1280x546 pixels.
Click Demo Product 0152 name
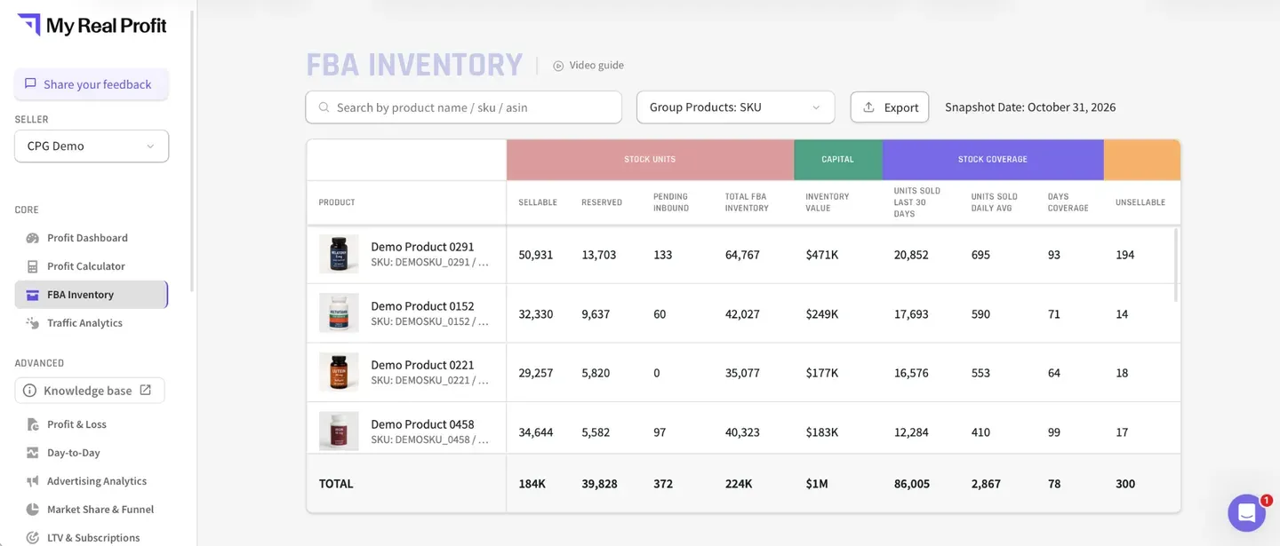pyautogui.click(x=422, y=306)
